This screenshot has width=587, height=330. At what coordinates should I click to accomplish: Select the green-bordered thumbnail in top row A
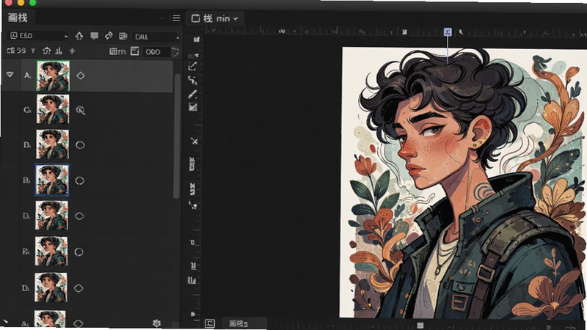(x=53, y=76)
